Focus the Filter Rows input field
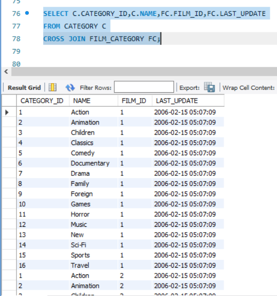The image size is (277, 296). [144, 87]
